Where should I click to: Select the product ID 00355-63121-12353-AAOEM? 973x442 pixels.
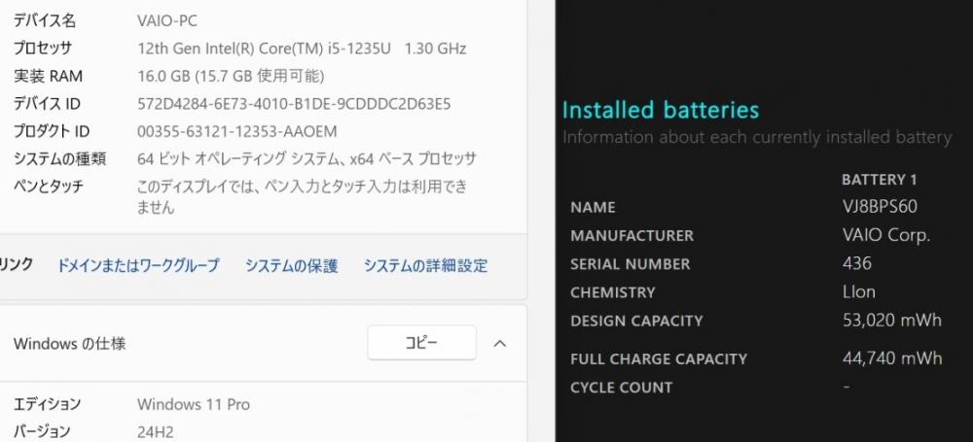click(x=237, y=131)
